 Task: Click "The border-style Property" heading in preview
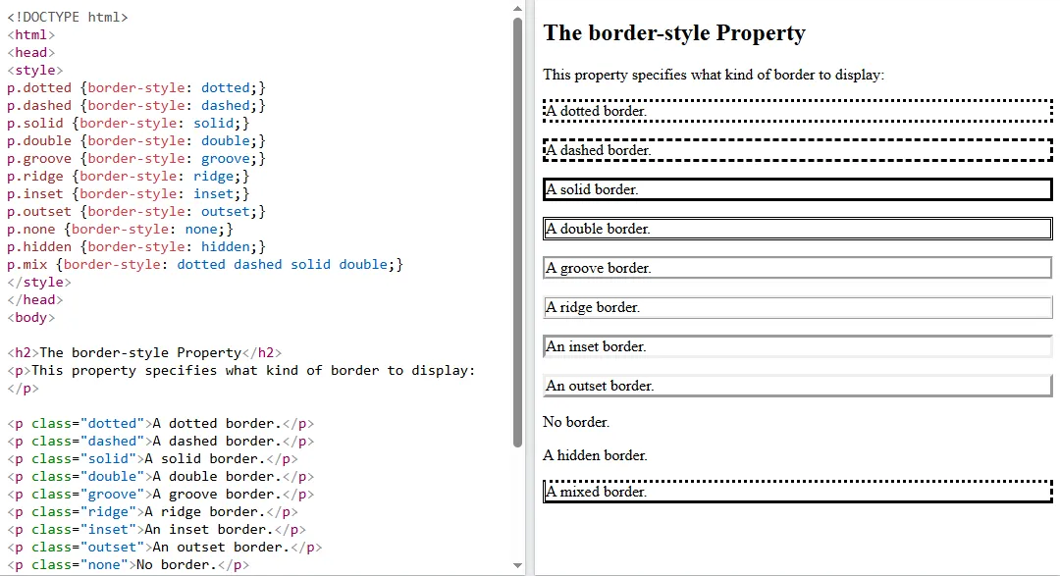tap(674, 32)
